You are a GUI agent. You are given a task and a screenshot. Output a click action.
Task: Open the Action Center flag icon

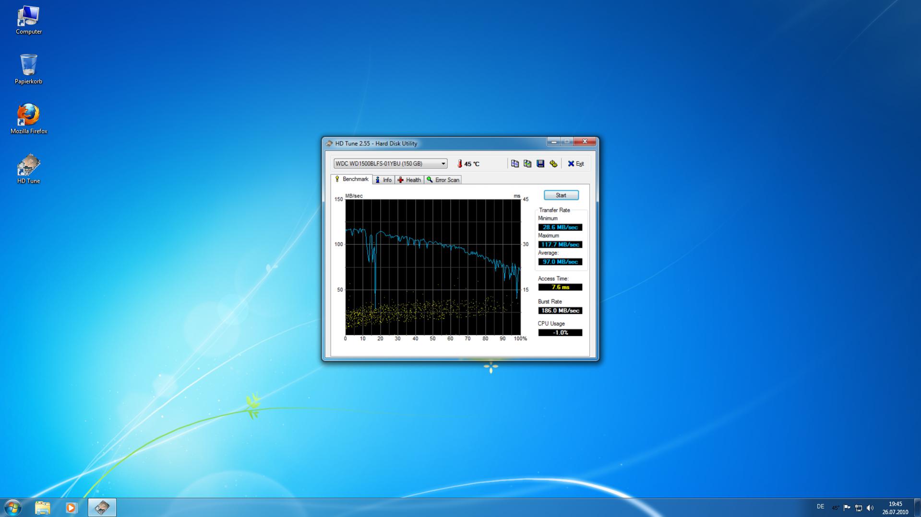[847, 508]
